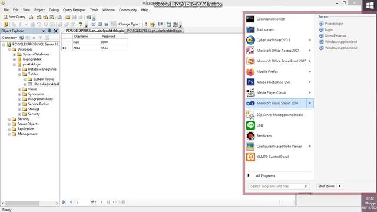377x212 pixels.
Task: Open the Debug menu
Action: click(x=54, y=10)
